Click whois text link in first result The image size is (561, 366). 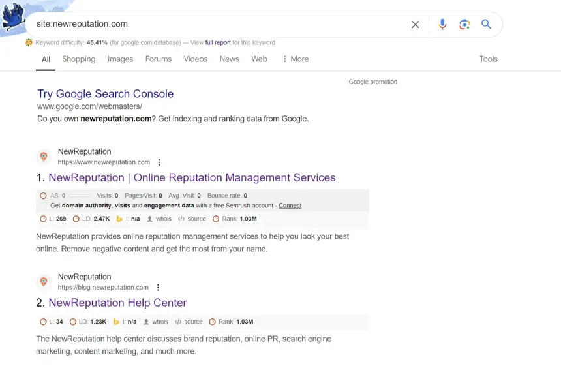(x=164, y=219)
